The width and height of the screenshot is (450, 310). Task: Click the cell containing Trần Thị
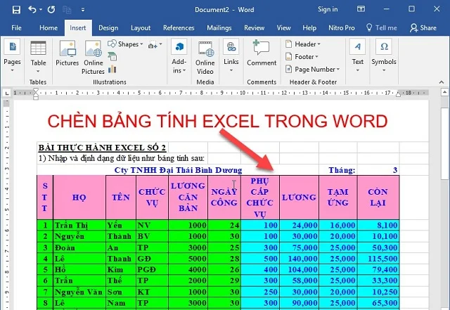[79, 226]
